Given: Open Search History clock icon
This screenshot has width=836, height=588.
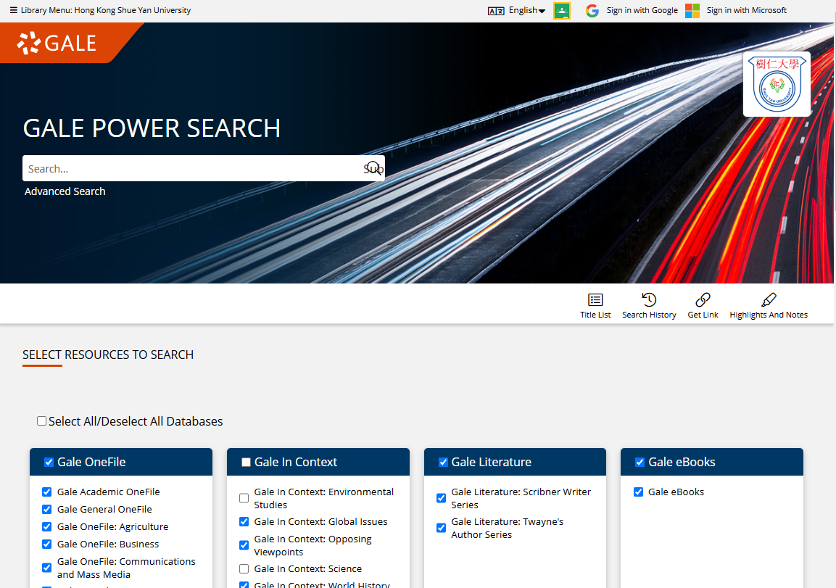Looking at the screenshot, I should coord(649,300).
